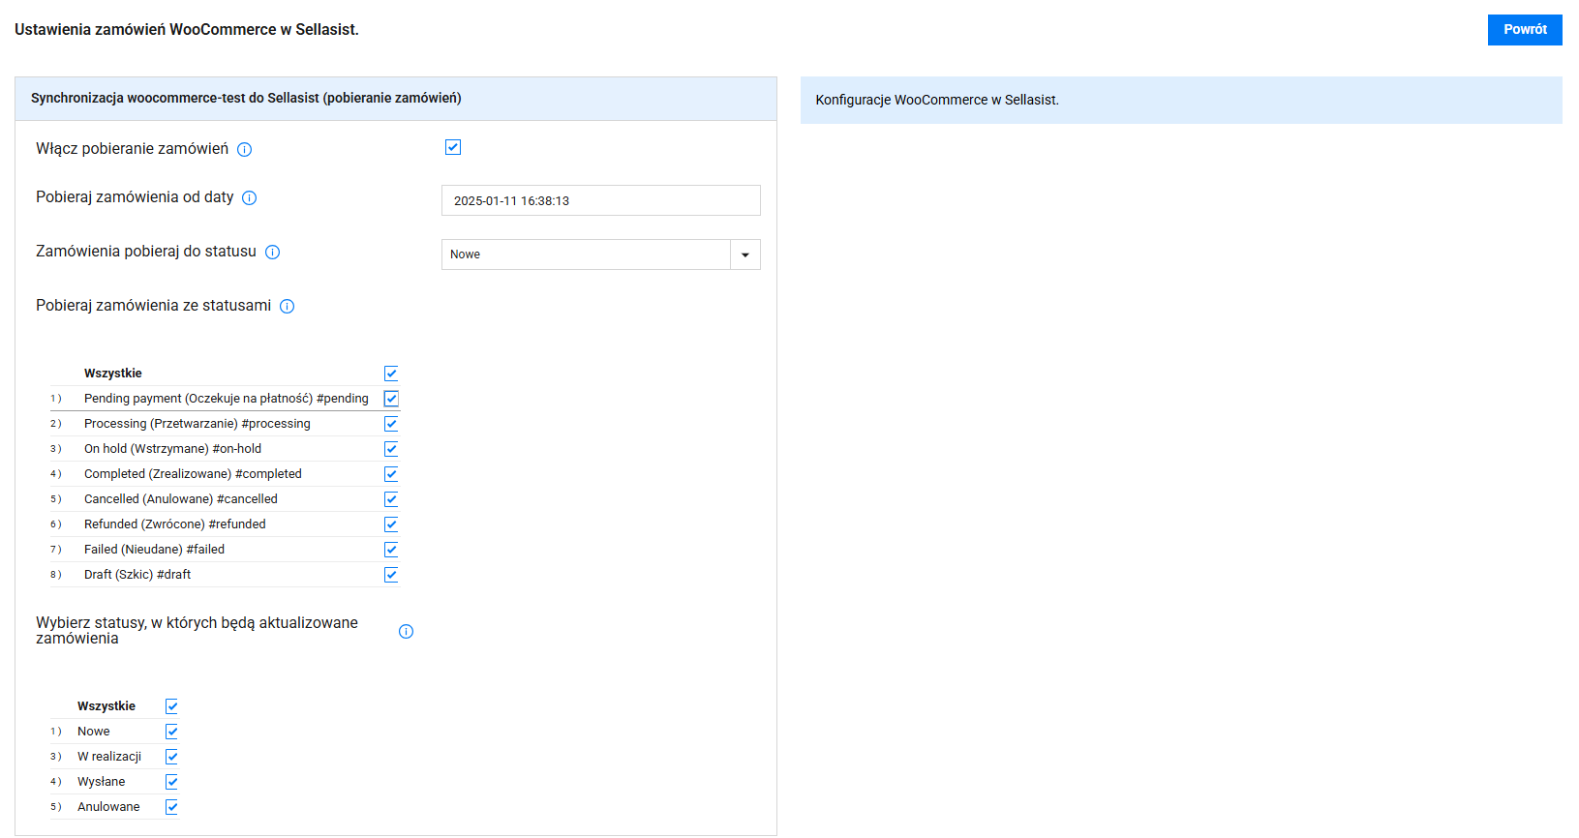Click the dropdown arrow of status selector
Screen dimensions: 1579x838
745,254
